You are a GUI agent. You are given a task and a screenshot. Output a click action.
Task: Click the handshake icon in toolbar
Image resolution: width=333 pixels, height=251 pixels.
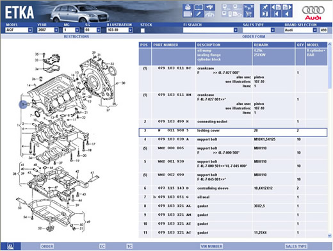tap(209, 8)
